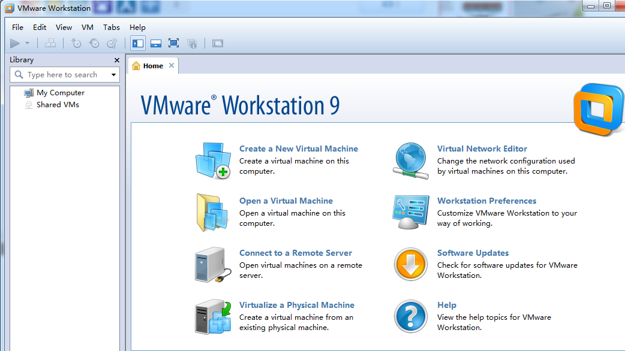
Task: Click the Remote Server tower icon
Action: [213, 265]
